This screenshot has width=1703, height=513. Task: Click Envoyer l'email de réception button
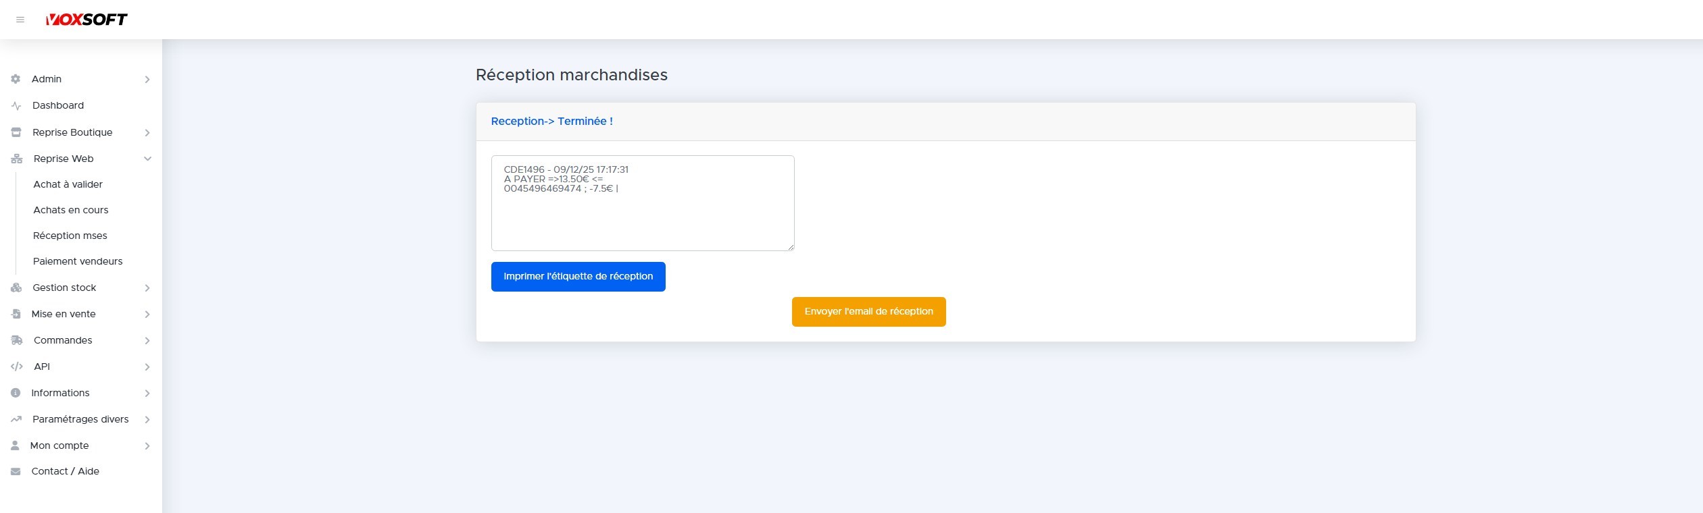[868, 312]
